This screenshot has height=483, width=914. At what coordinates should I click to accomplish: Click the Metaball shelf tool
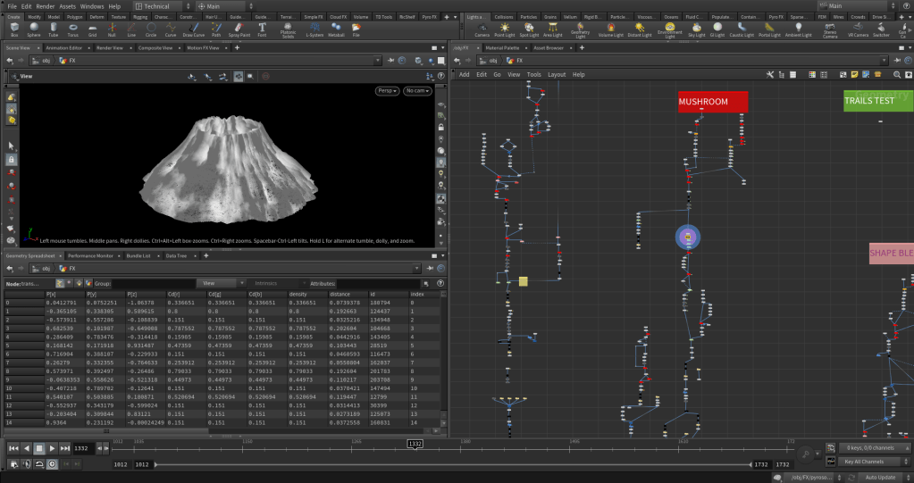337,30
